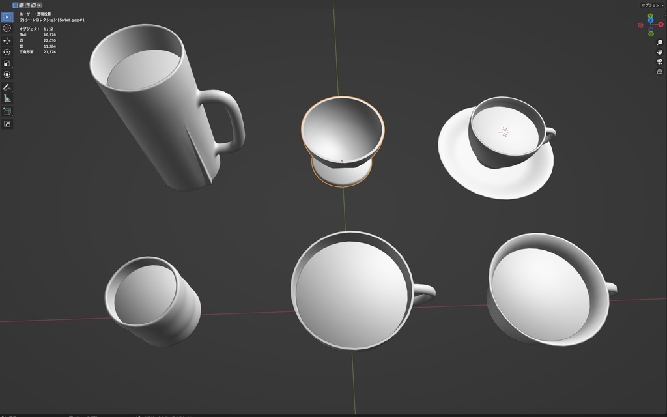Click the negative Y green gizmo circle
The height and width of the screenshot is (417, 667).
pyautogui.click(x=651, y=34)
